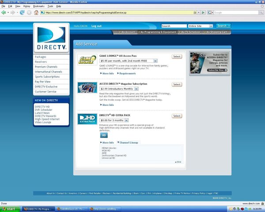Open My Programming & Equipment tab

157,32
